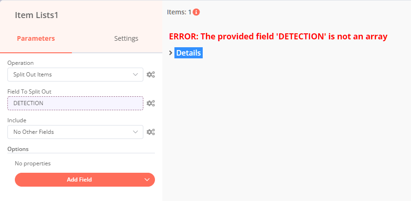Focus the DETECTION input field
411x201 pixels.
(75, 103)
